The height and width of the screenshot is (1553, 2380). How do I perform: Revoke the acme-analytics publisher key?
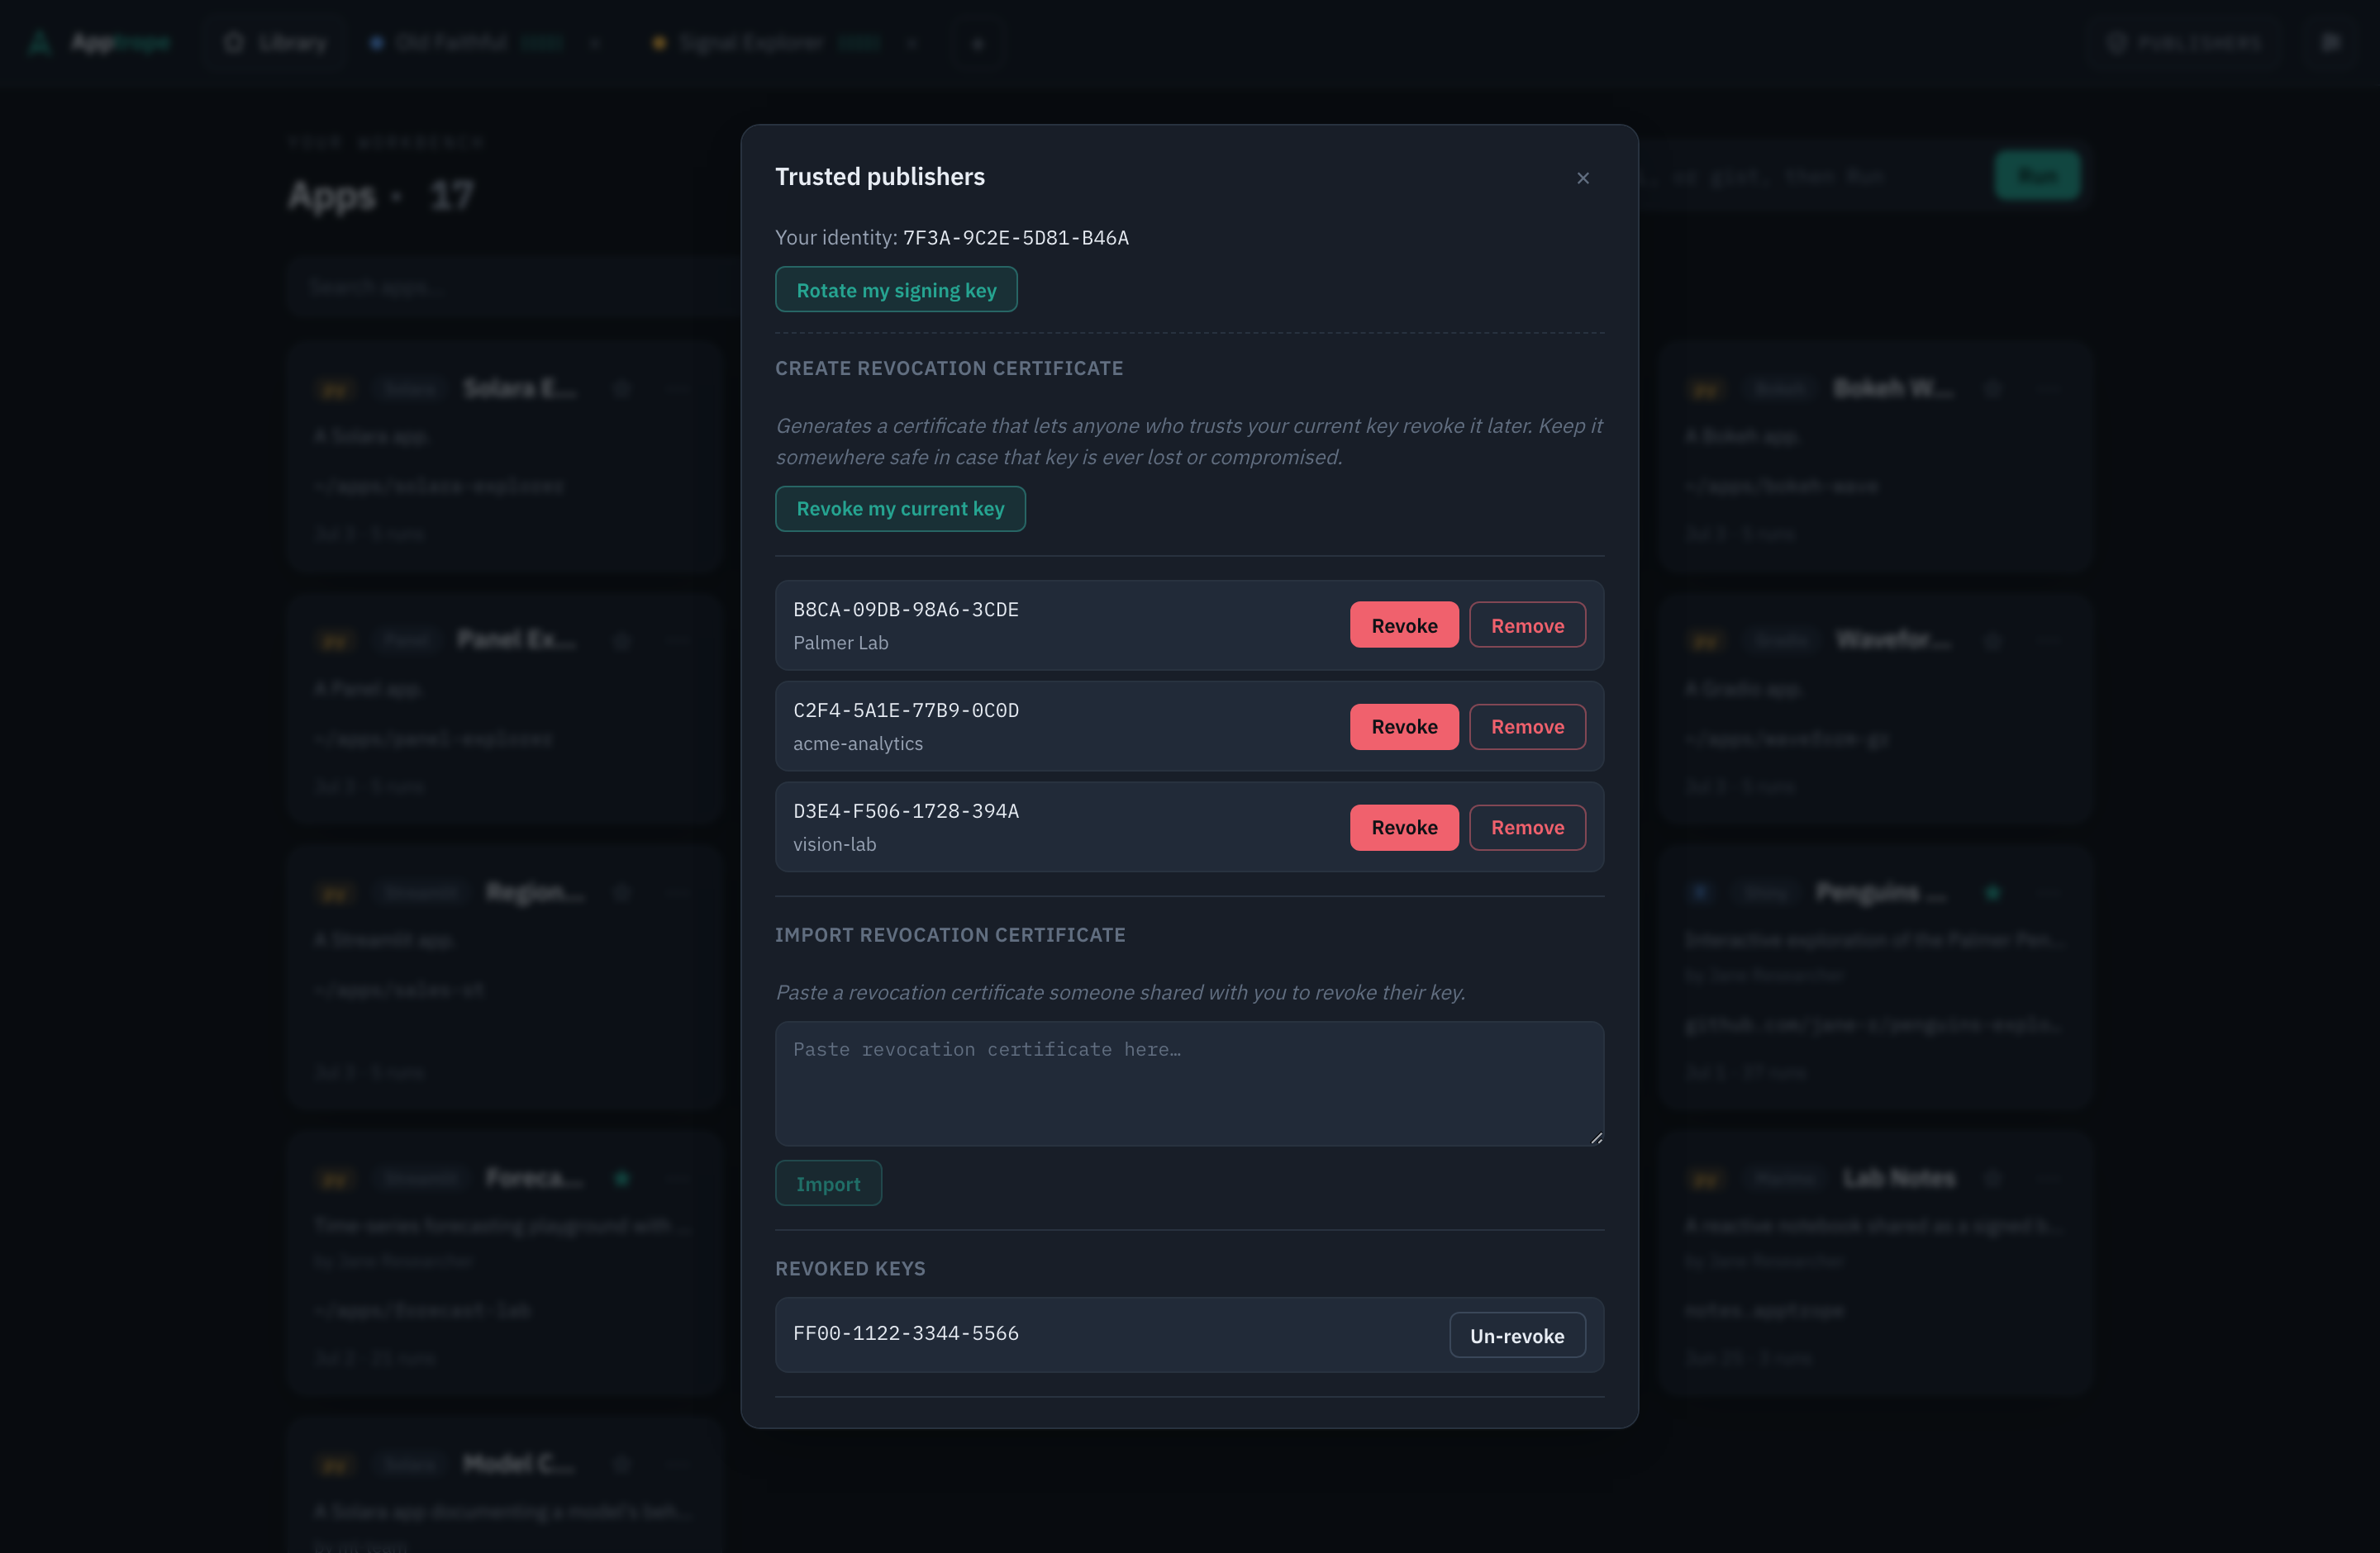[x=1404, y=727]
